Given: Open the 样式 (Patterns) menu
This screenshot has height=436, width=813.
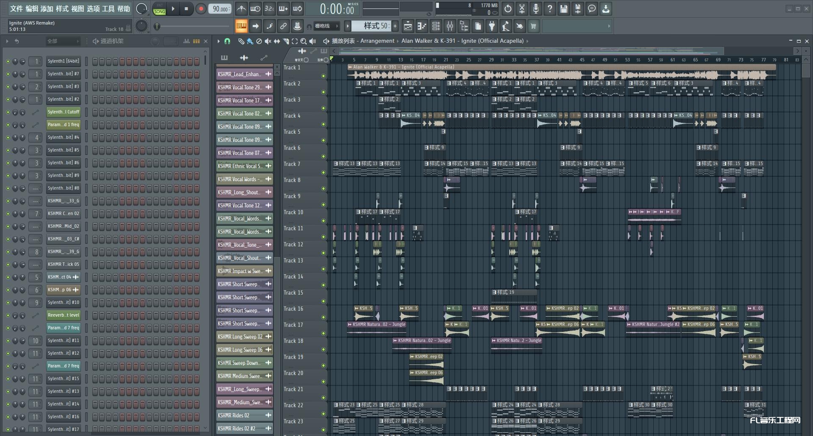Looking at the screenshot, I should [62, 8].
